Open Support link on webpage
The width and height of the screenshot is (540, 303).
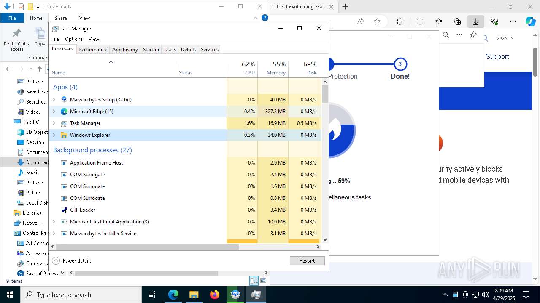pyautogui.click(x=497, y=57)
